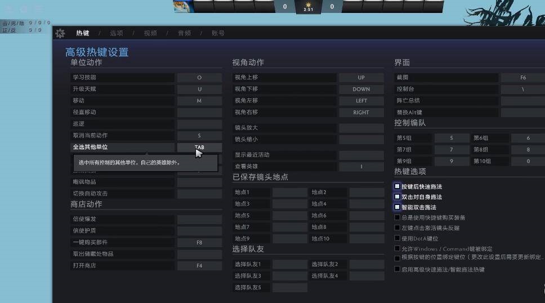The width and height of the screenshot is (545, 303).
Task: Change 视角左移 binding LEFT
Action: point(361,101)
